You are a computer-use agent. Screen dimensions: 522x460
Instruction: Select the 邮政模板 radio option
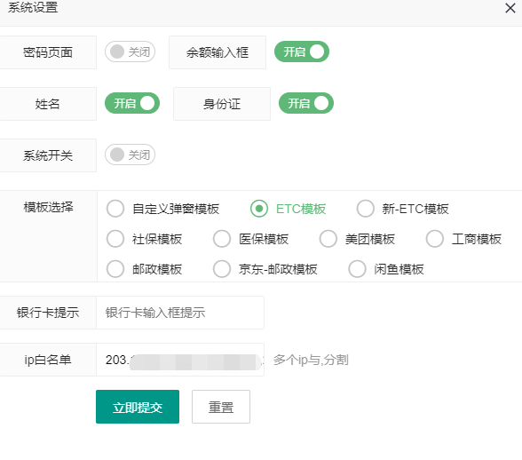(x=144, y=269)
